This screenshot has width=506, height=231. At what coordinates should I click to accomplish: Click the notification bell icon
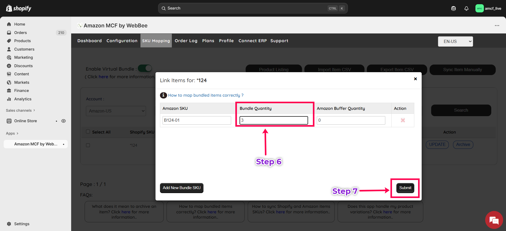tap(466, 8)
